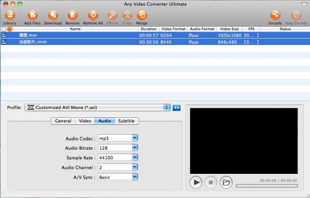Uncheck the .rmvb file checkbox
The image size is (310, 198).
click(x=4, y=42)
